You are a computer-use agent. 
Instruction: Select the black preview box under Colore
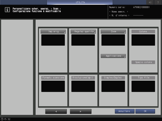pyautogui.click(x=143, y=40)
